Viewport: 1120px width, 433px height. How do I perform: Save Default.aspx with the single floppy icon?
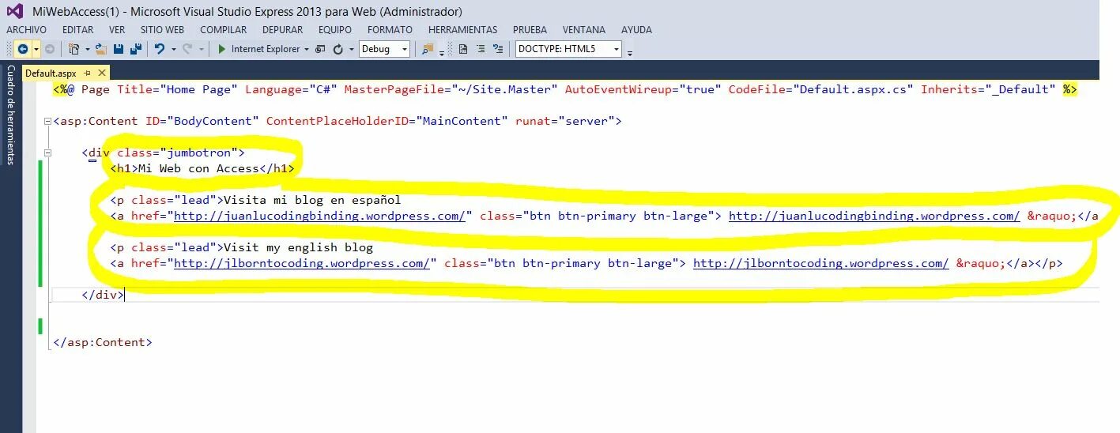click(119, 49)
